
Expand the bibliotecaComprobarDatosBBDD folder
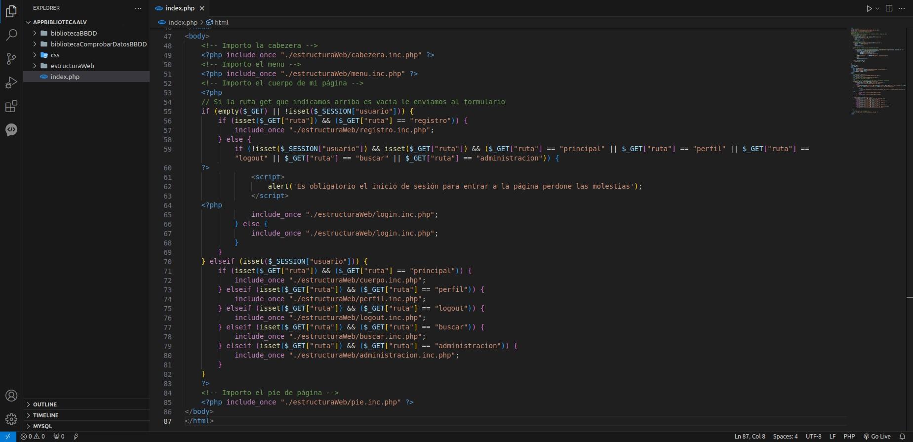(x=86, y=44)
